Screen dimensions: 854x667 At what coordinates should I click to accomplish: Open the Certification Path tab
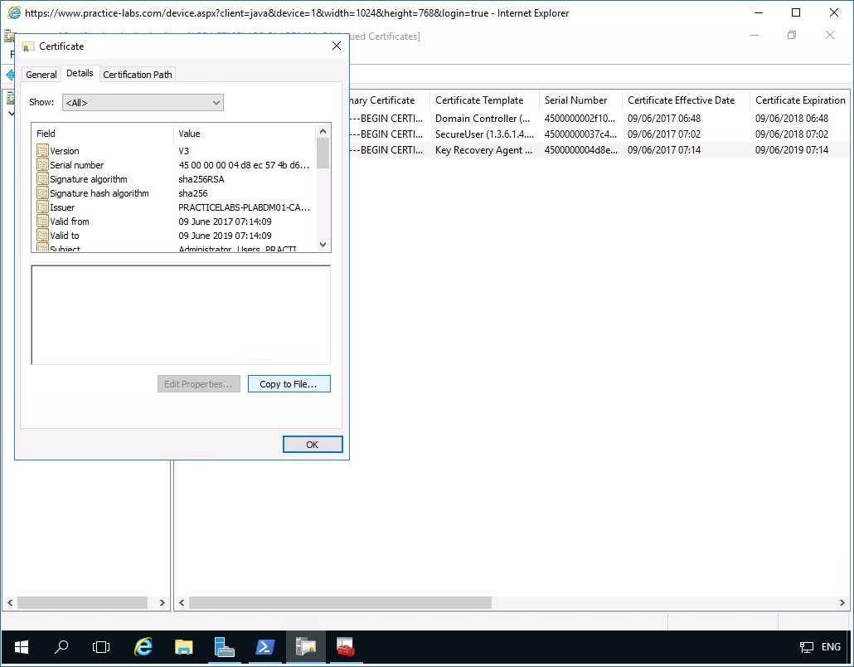[x=138, y=74]
